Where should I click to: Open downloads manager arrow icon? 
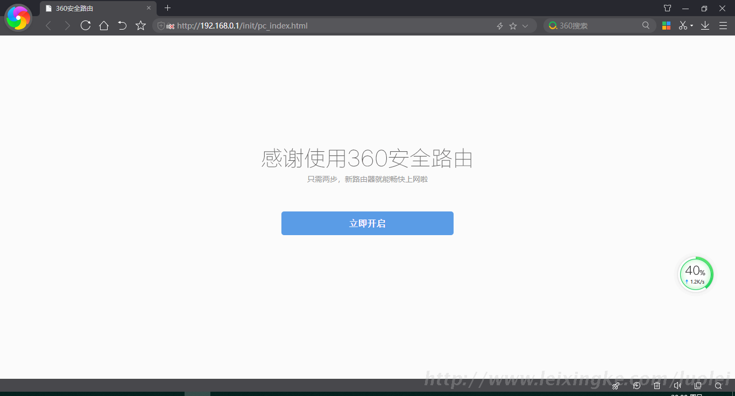tap(705, 25)
